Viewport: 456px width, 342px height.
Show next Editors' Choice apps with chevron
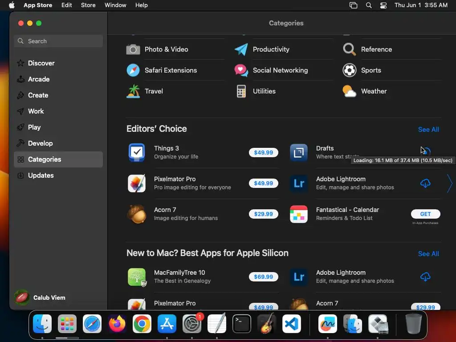coord(450,183)
